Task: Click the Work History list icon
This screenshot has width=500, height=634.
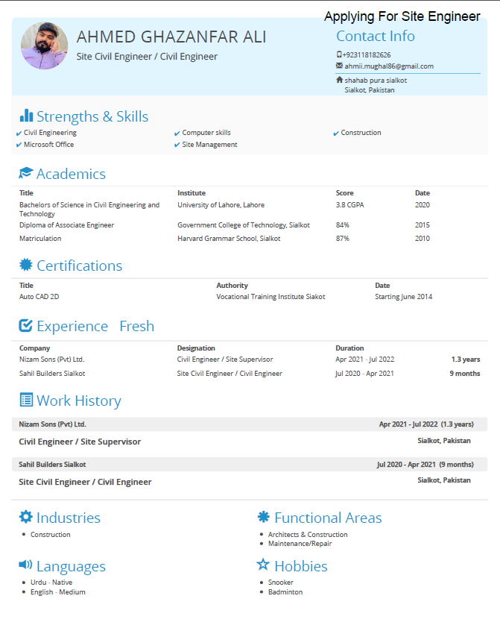Action: pyautogui.click(x=26, y=401)
